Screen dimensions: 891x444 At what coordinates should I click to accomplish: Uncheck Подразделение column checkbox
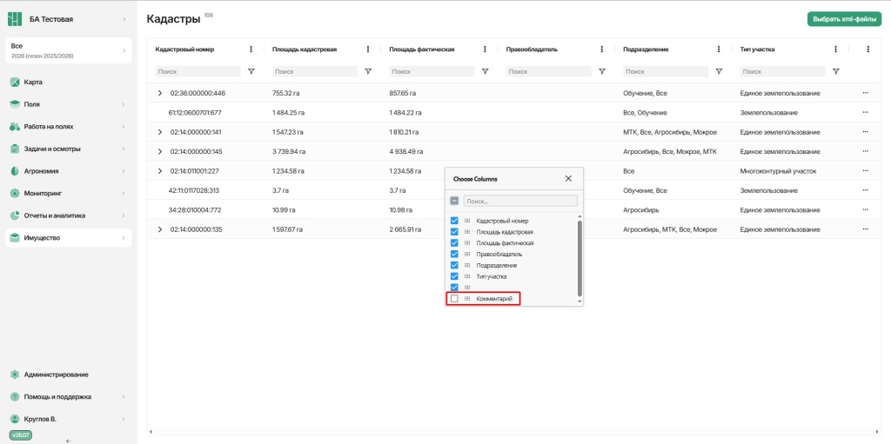(x=454, y=265)
